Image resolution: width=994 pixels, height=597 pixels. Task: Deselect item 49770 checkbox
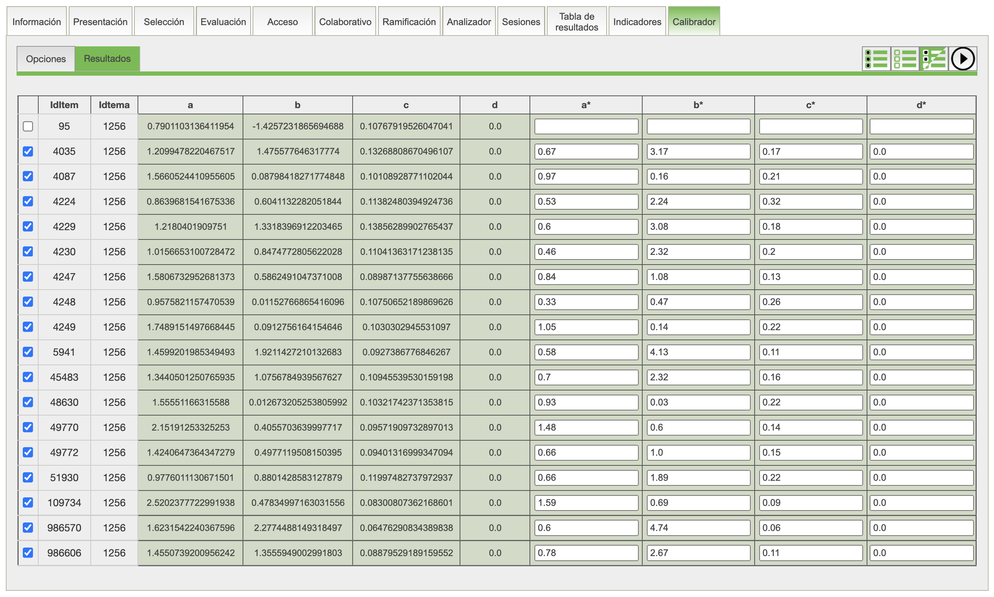click(x=28, y=427)
